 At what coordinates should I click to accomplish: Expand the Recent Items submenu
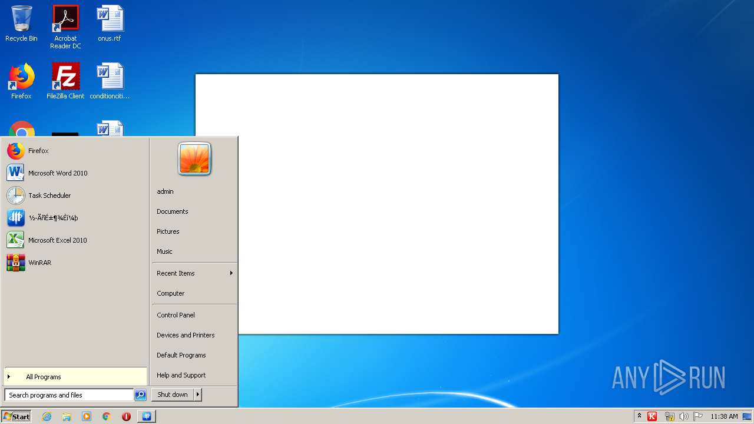pos(194,273)
